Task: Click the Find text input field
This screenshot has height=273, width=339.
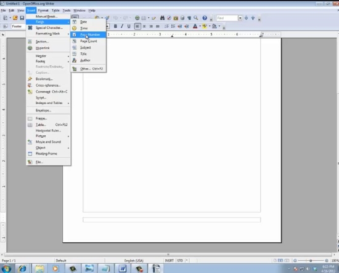Action: pos(227,18)
